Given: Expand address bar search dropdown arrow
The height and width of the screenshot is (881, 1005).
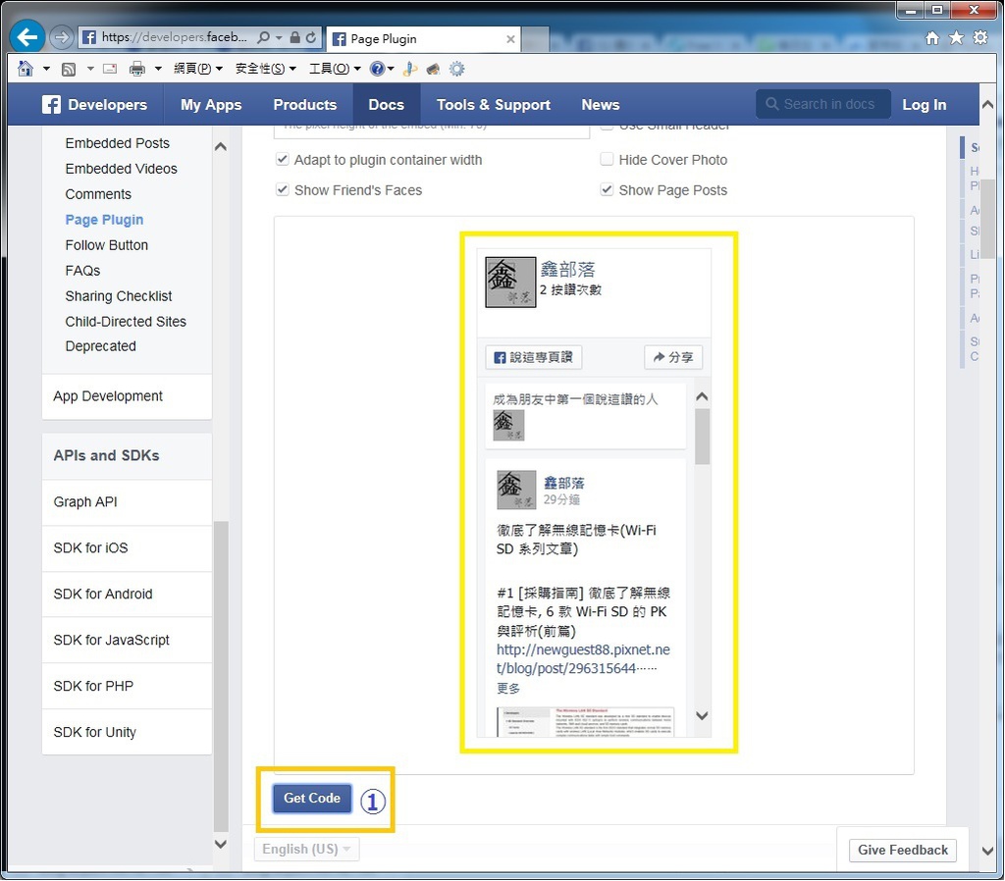Looking at the screenshot, I should point(279,38).
